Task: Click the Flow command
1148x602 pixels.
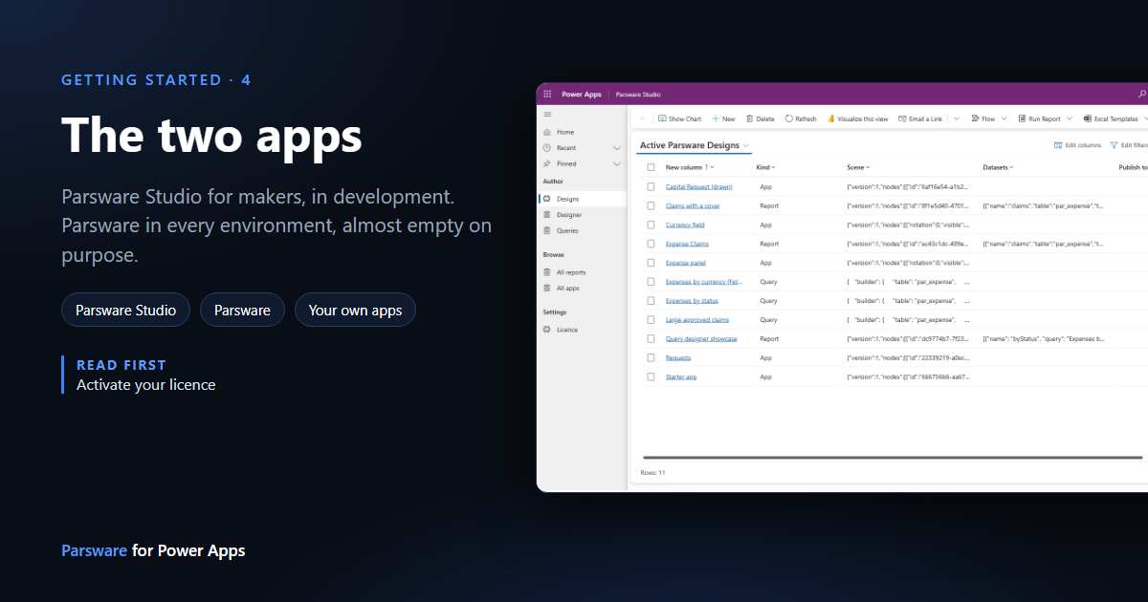Action: pyautogui.click(x=983, y=118)
